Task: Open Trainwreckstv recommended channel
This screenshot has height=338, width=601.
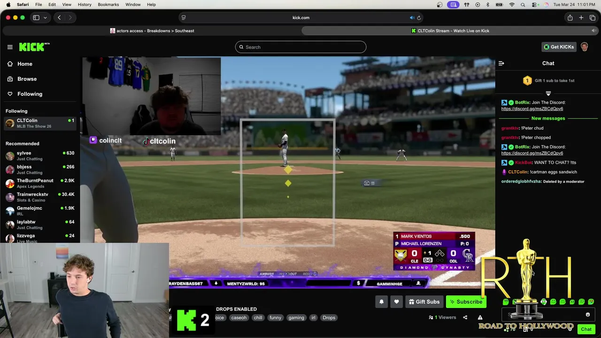Action: tap(40, 197)
